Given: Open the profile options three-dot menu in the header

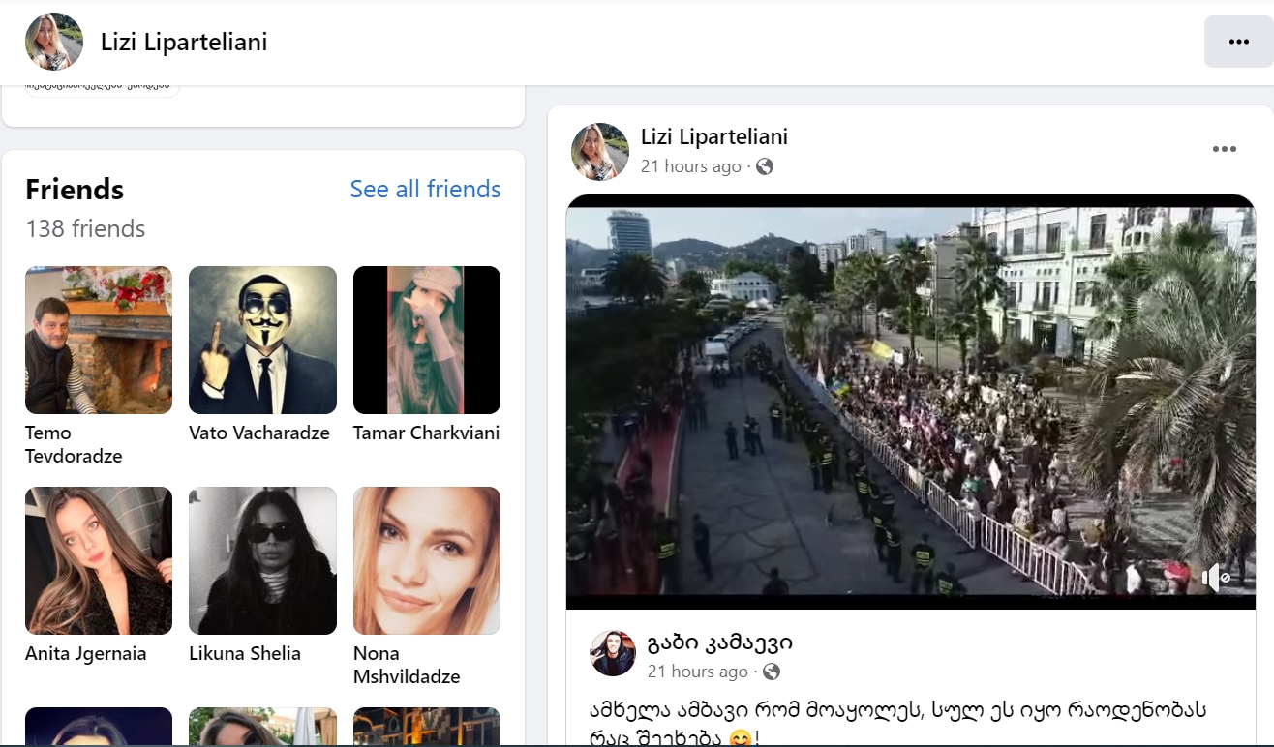Looking at the screenshot, I should pos(1238,42).
